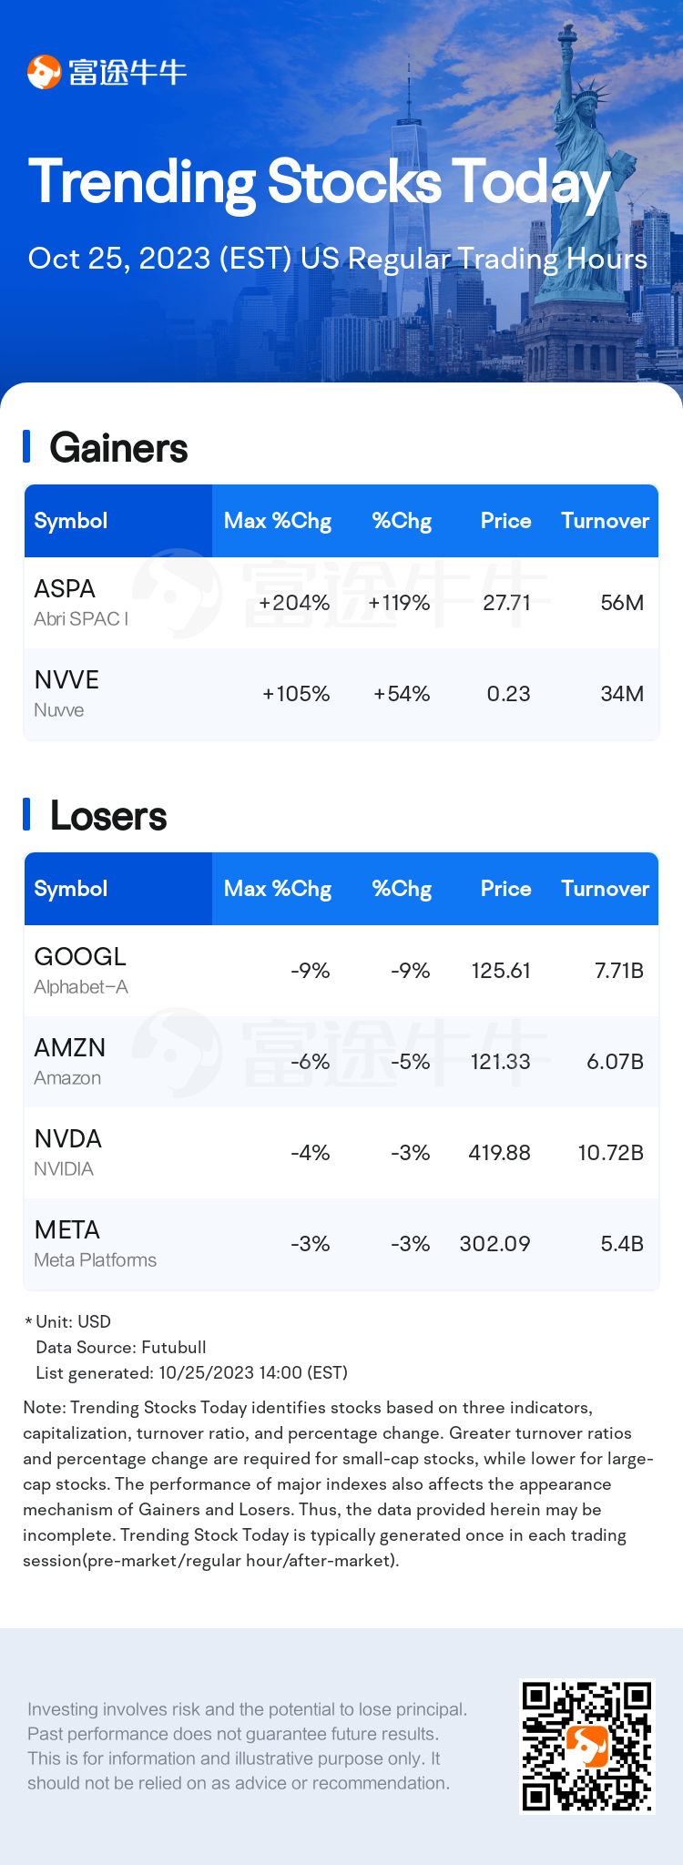Screen dimensions: 683x1865
Task: Open the GOOGL Alphabet-A row
Action: tap(341, 971)
